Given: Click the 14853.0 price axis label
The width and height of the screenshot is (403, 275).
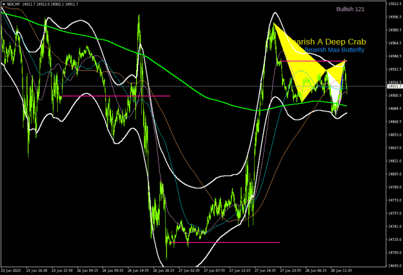Looking at the screenshot, I should (395, 135).
